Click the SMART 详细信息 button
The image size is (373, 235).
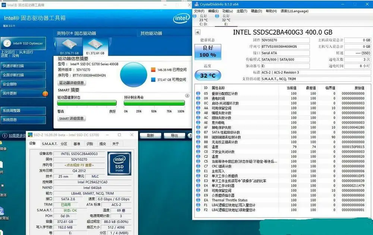coord(72,119)
